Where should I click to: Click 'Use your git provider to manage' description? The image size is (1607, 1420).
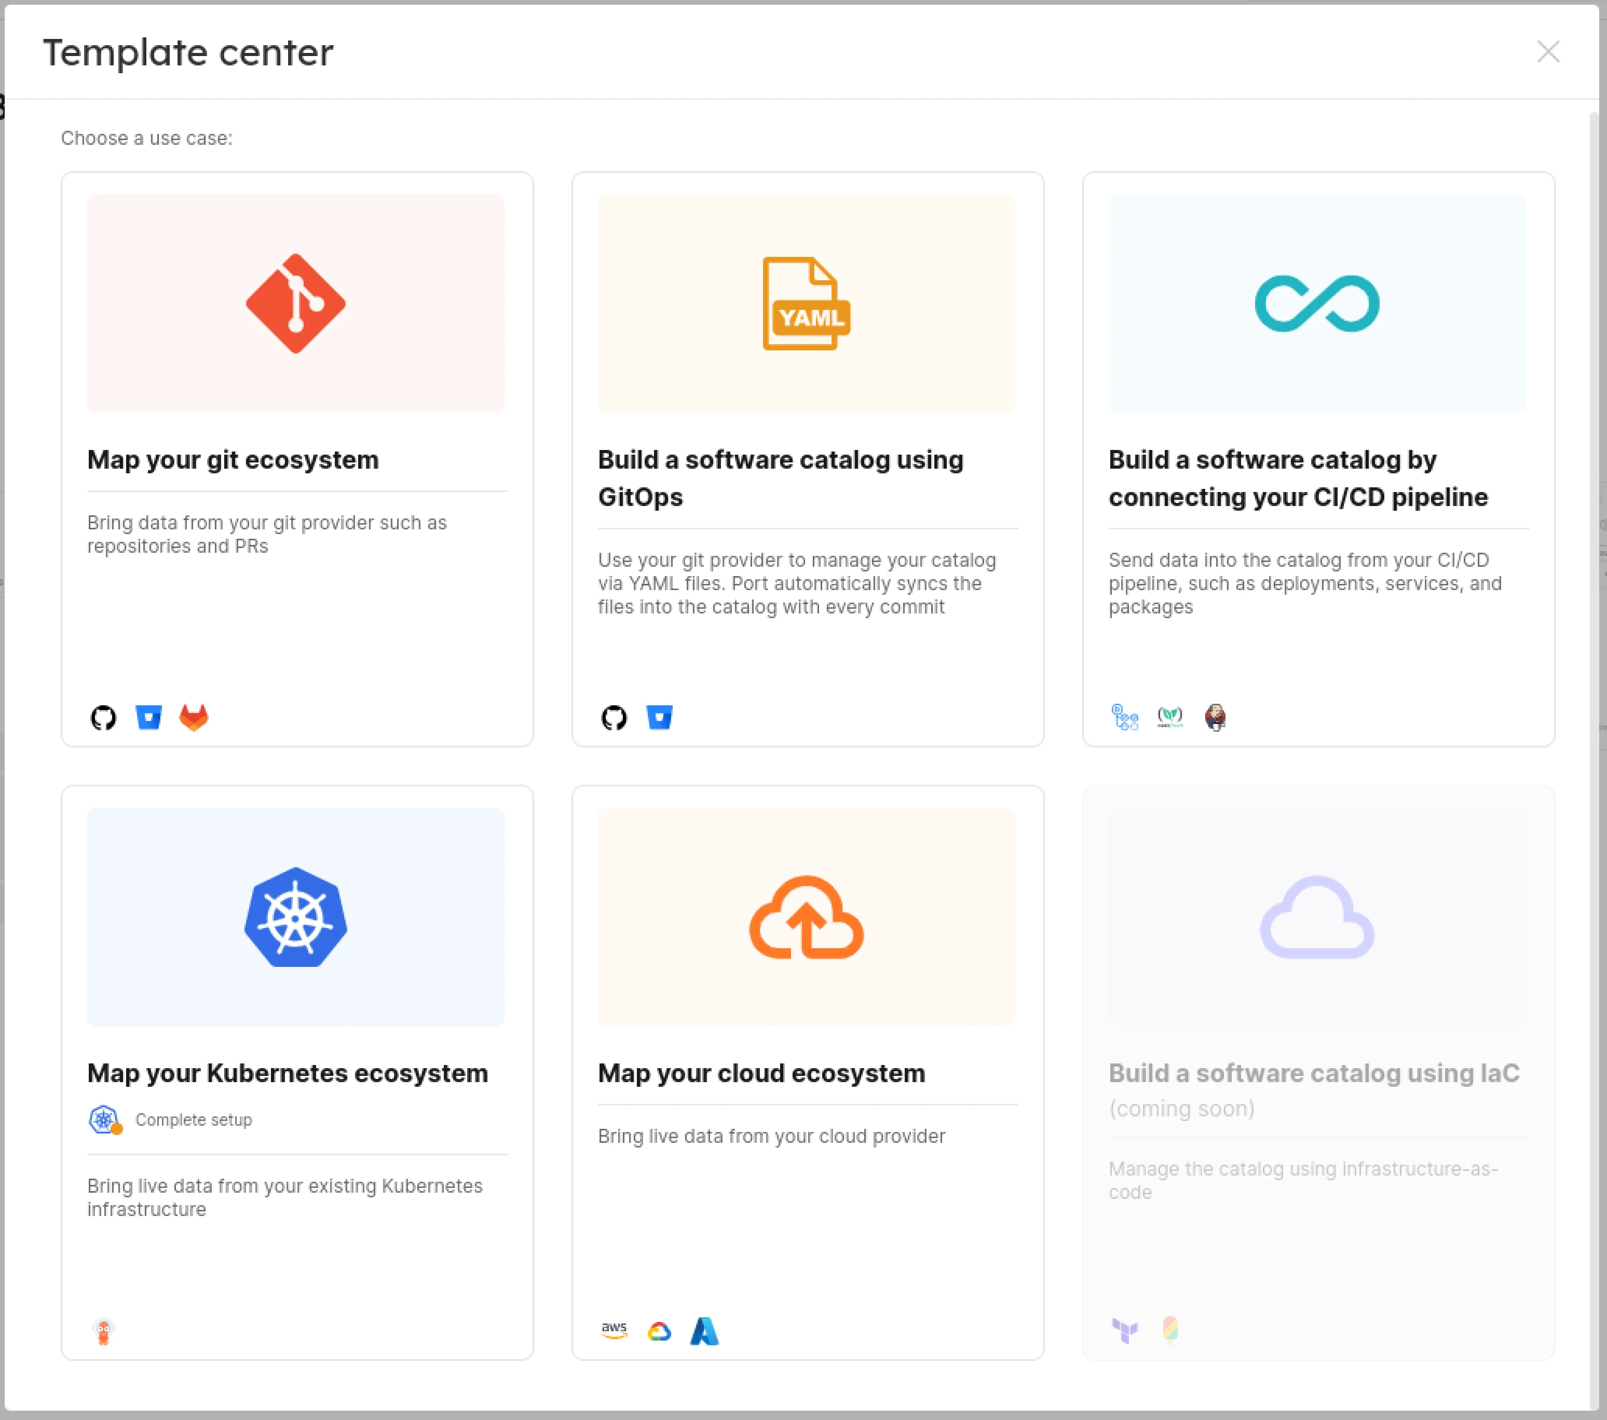(796, 583)
